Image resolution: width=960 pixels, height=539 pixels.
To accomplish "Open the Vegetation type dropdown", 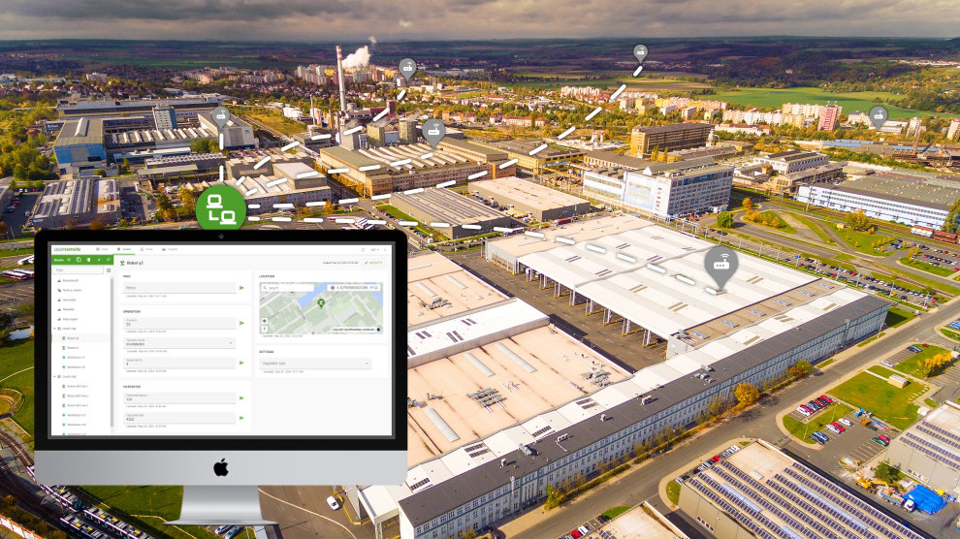I will [315, 364].
